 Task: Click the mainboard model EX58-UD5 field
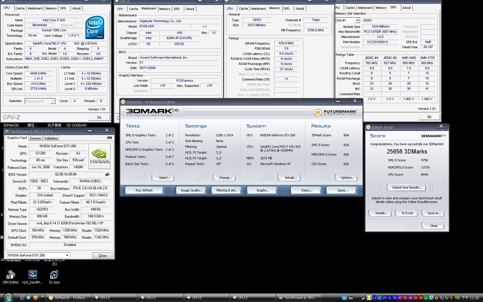[x=164, y=26]
